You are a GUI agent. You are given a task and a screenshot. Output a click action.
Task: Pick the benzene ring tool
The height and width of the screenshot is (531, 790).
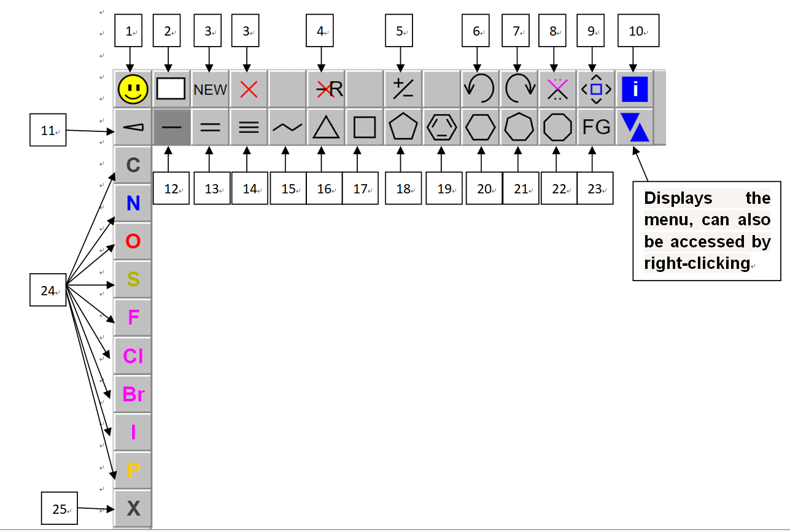pos(442,127)
